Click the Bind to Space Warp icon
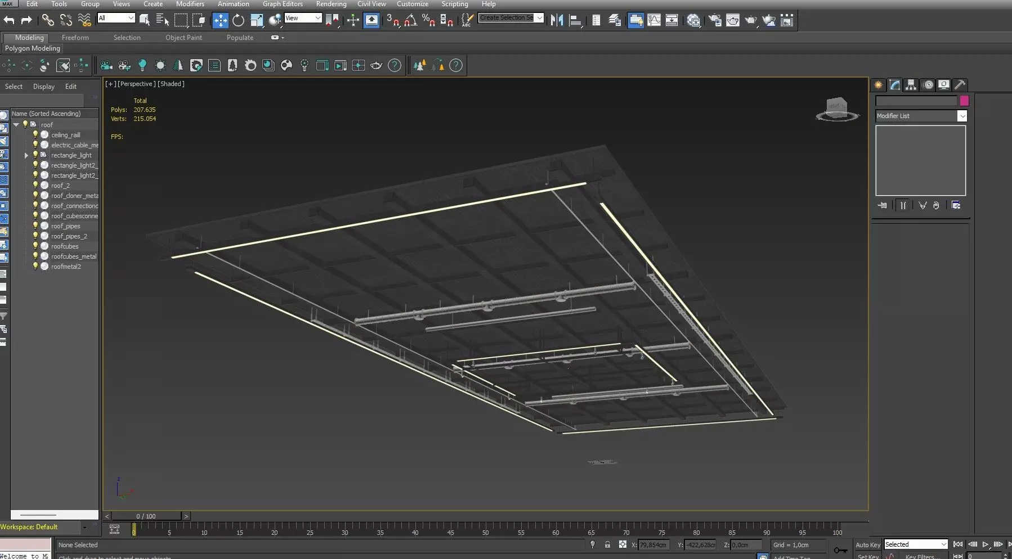This screenshot has width=1012, height=559. click(x=84, y=20)
